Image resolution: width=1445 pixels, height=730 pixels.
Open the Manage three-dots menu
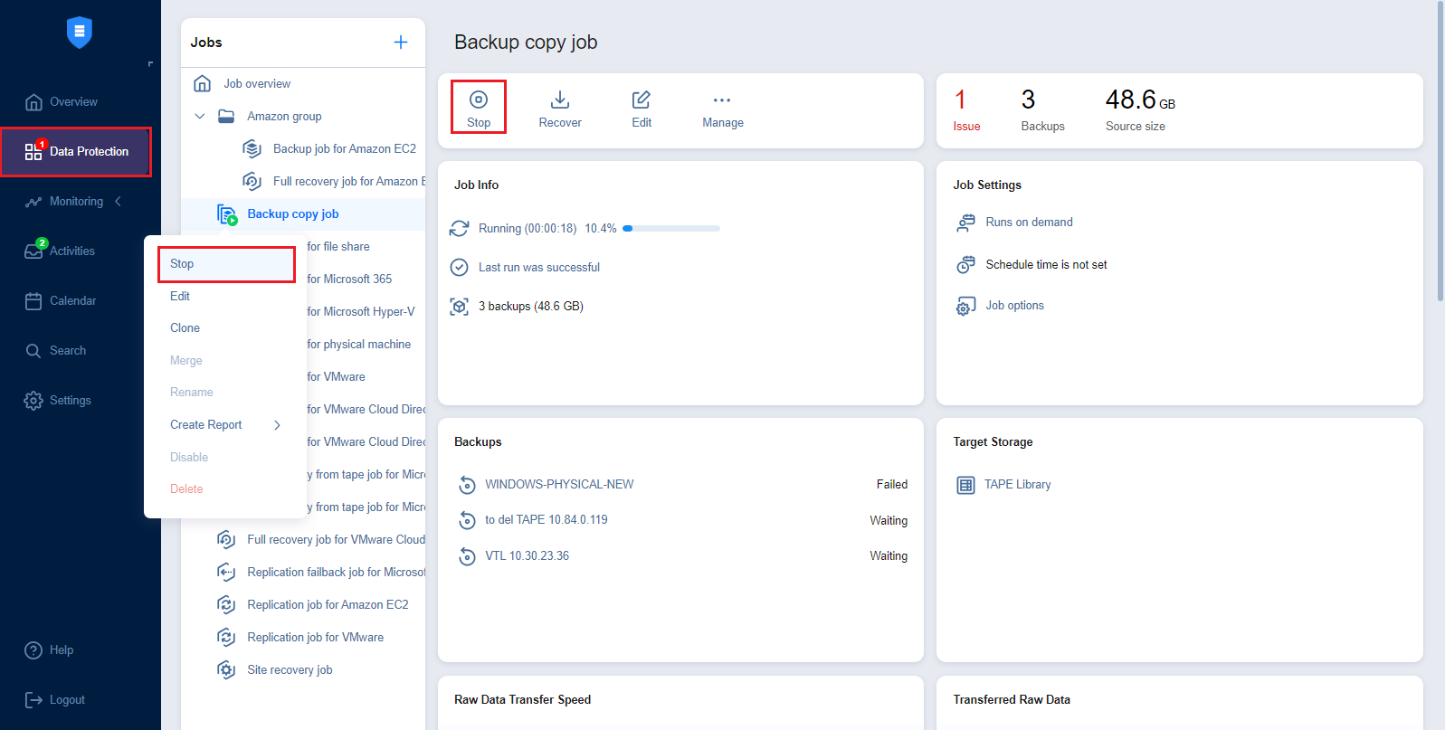tap(722, 100)
